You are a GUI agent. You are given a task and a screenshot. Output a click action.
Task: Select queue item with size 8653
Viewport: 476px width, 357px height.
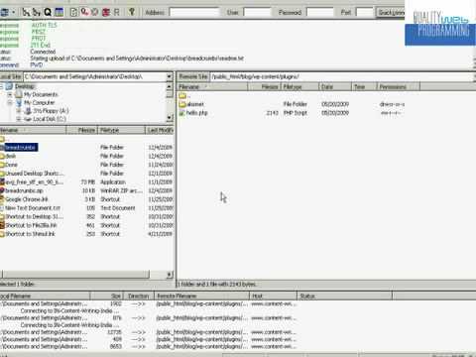(x=149, y=346)
